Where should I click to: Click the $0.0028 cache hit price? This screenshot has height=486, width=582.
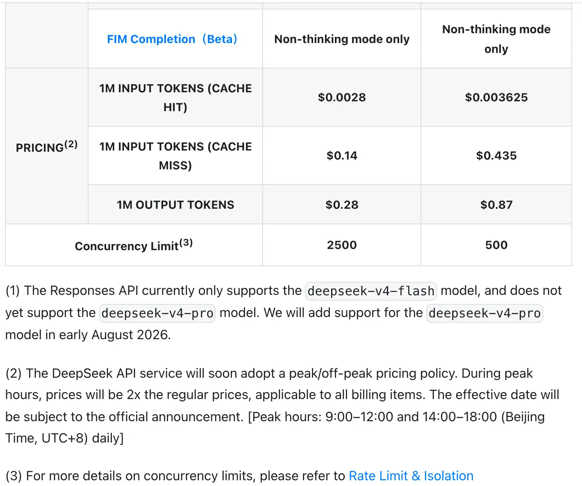coord(342,97)
